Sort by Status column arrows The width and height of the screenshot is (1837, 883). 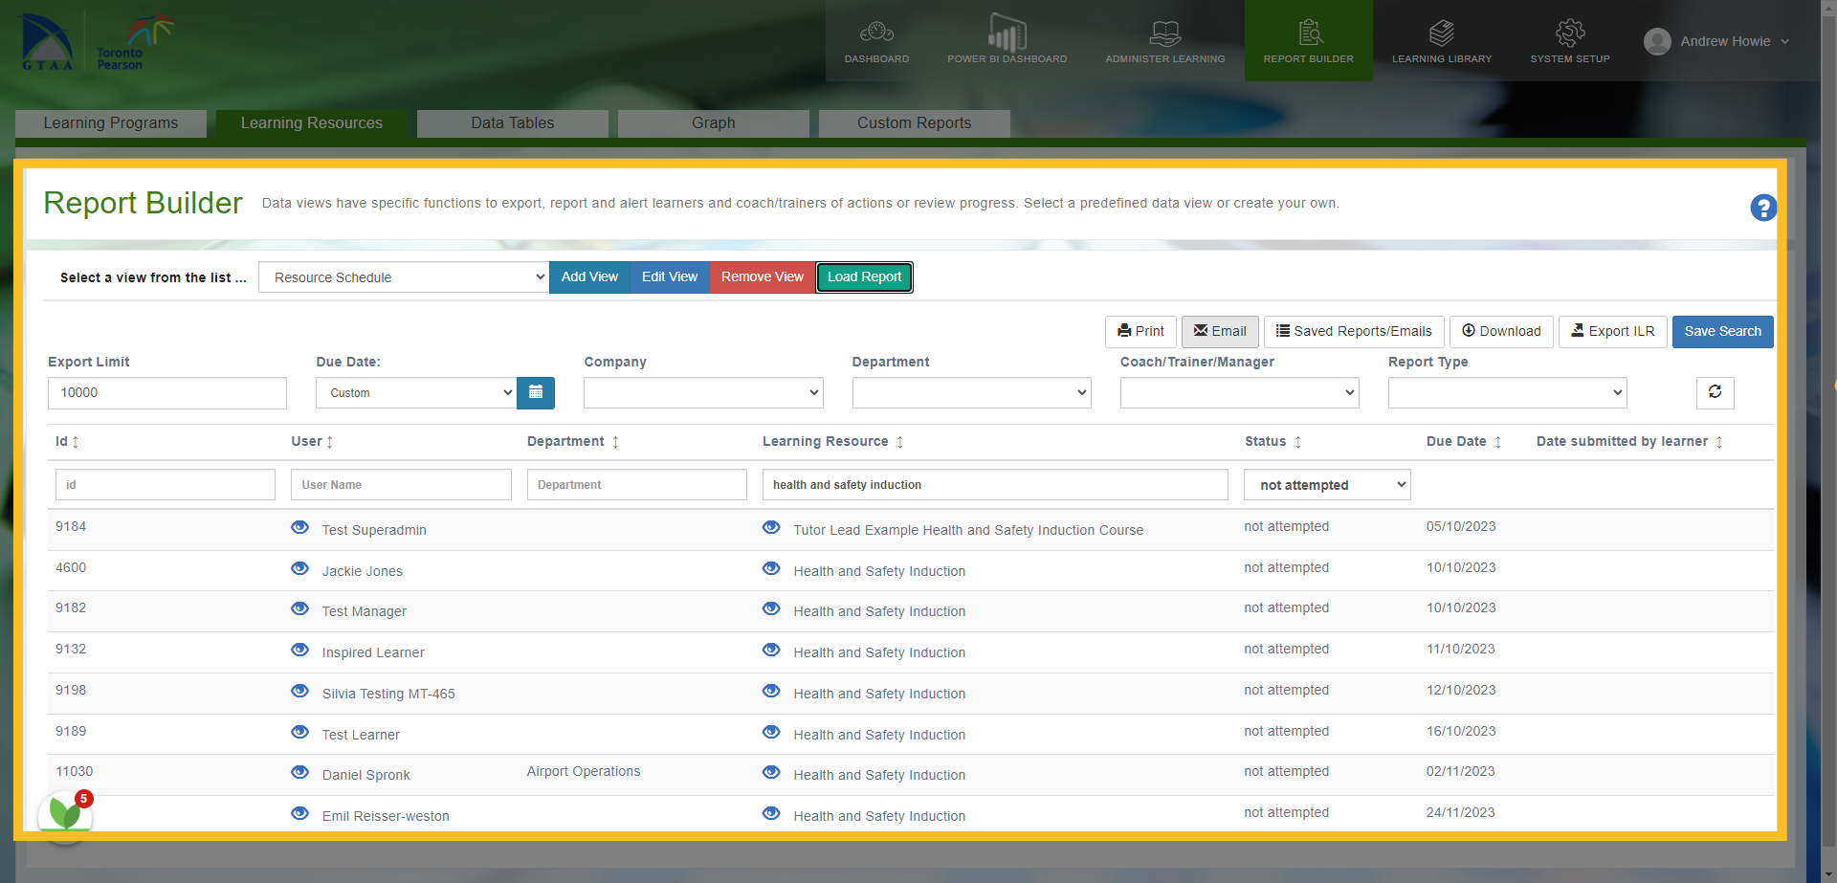point(1297,442)
